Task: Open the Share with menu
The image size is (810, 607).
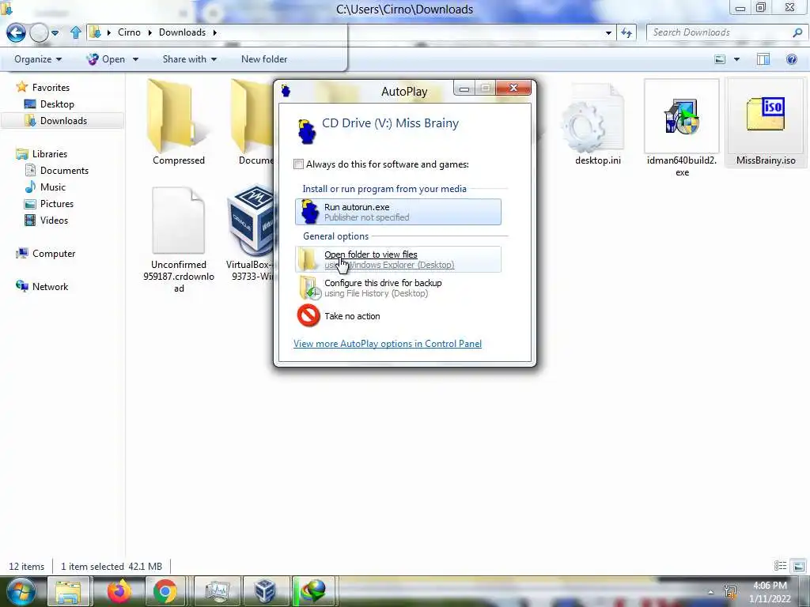Action: click(x=190, y=59)
